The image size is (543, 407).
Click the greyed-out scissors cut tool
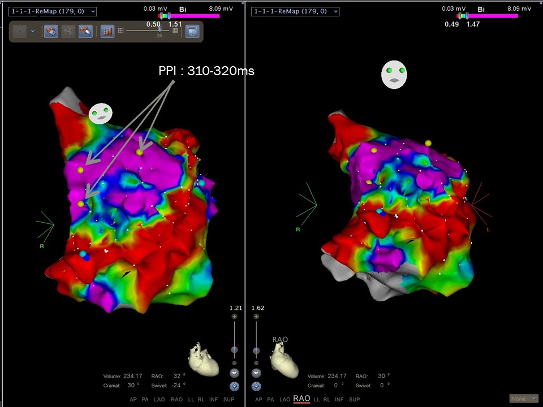[x=68, y=31]
